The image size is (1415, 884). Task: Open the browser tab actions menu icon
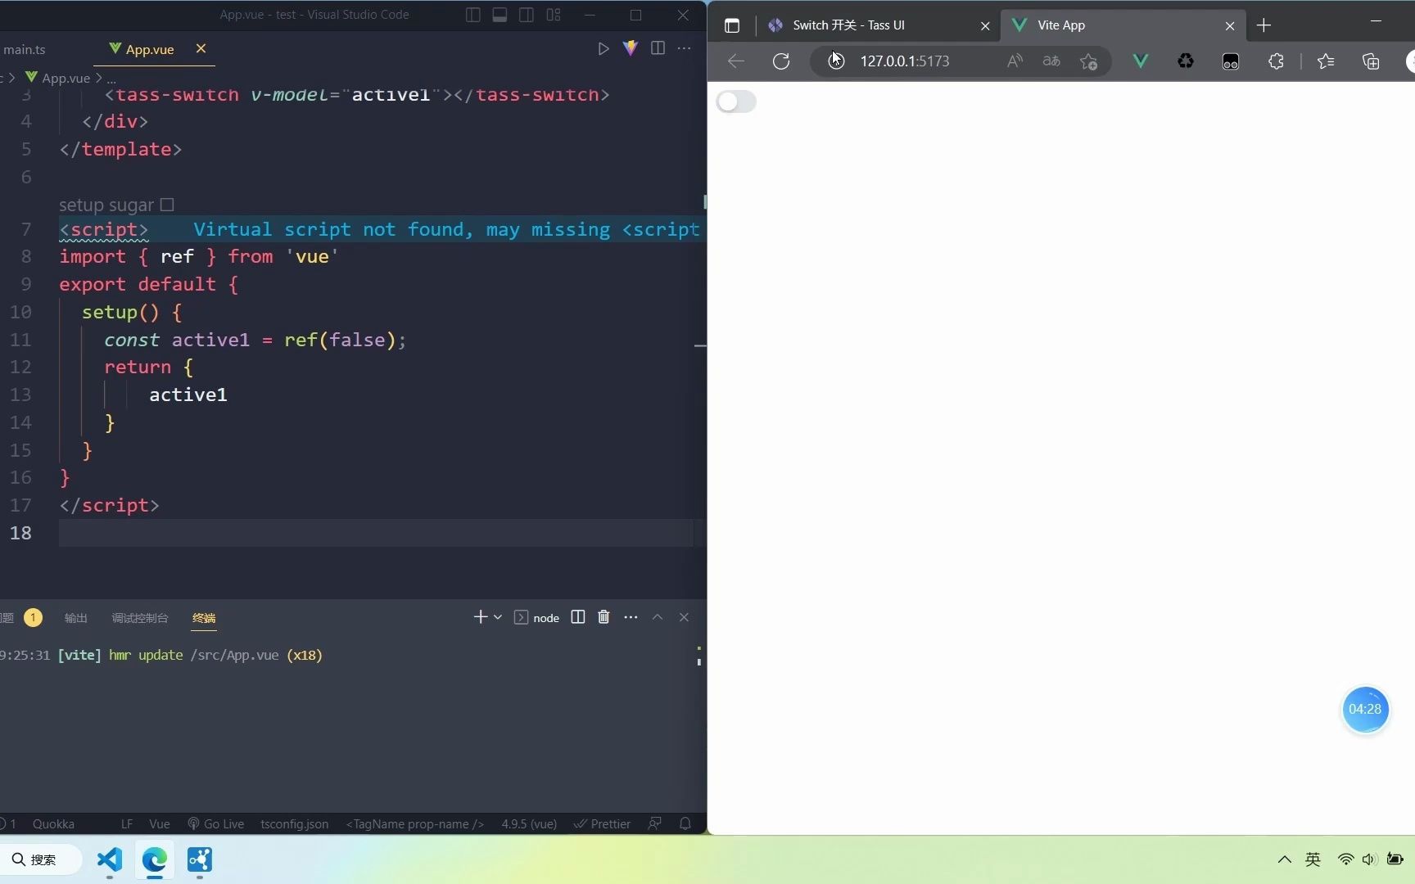pos(732,25)
